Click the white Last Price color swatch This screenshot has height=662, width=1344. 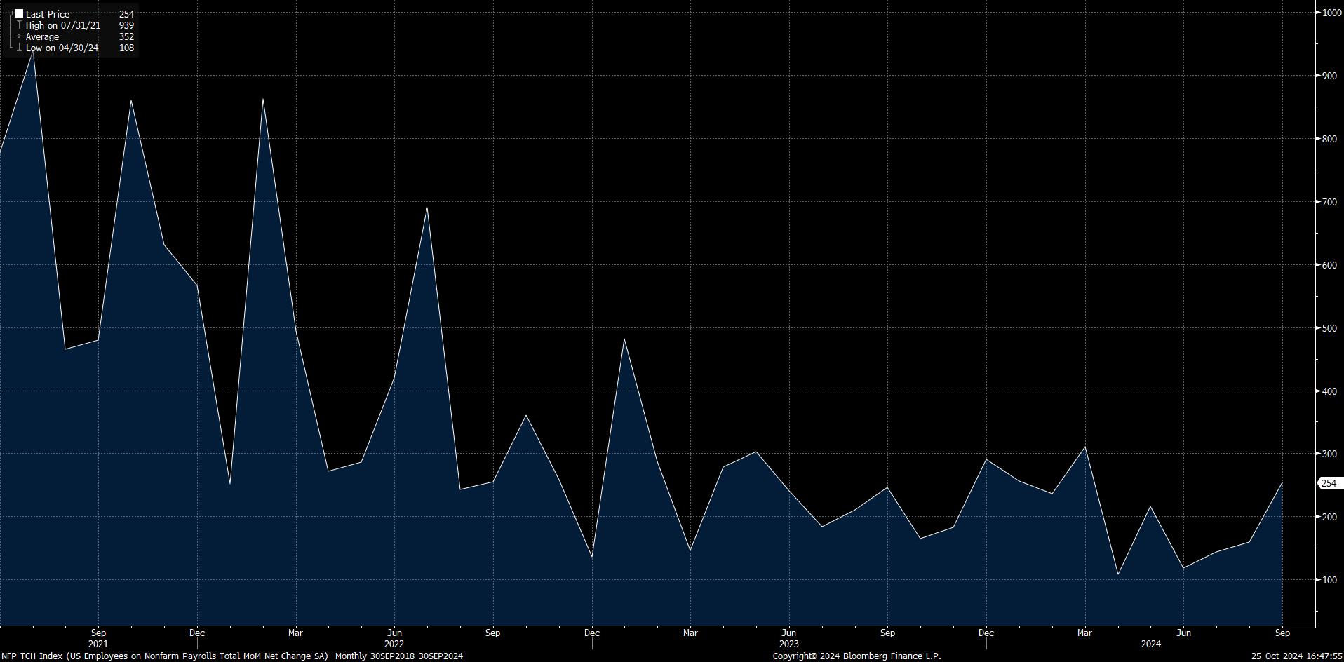coord(19,14)
